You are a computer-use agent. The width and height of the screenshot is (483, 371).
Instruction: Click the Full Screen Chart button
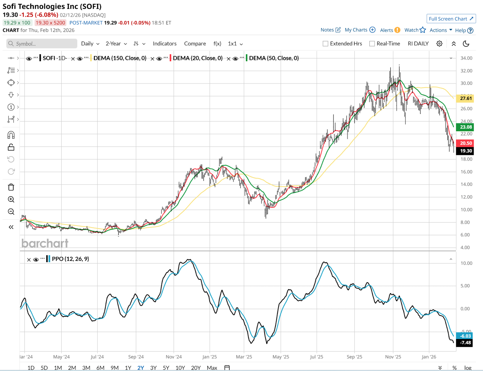click(451, 19)
